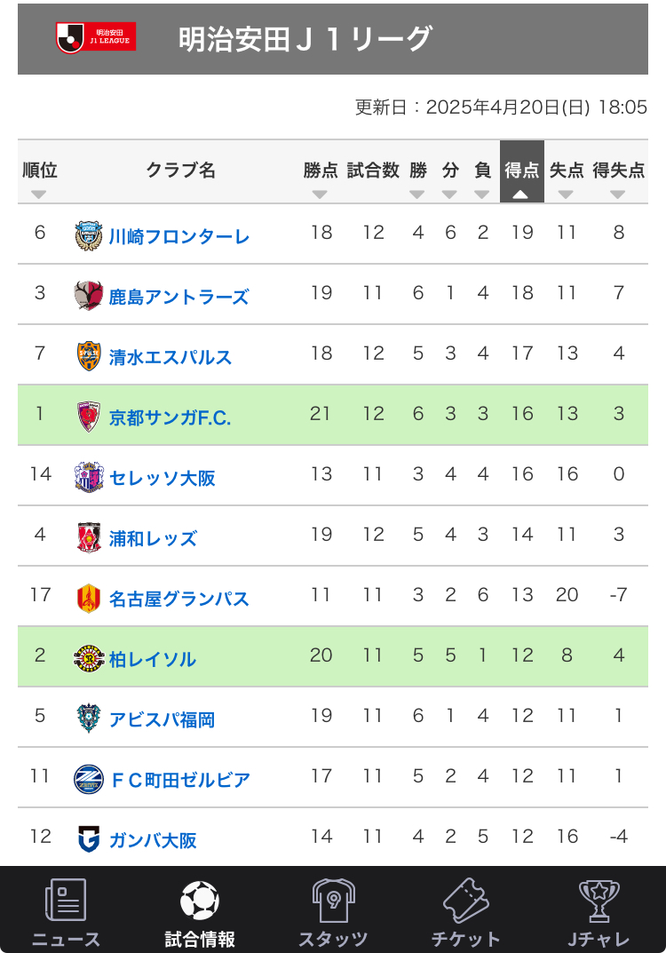Open the スタッツ jersey icon
This screenshot has height=953, width=666.
tap(333, 900)
